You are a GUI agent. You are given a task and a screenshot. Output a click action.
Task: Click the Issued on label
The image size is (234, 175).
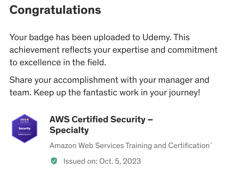click(x=80, y=161)
